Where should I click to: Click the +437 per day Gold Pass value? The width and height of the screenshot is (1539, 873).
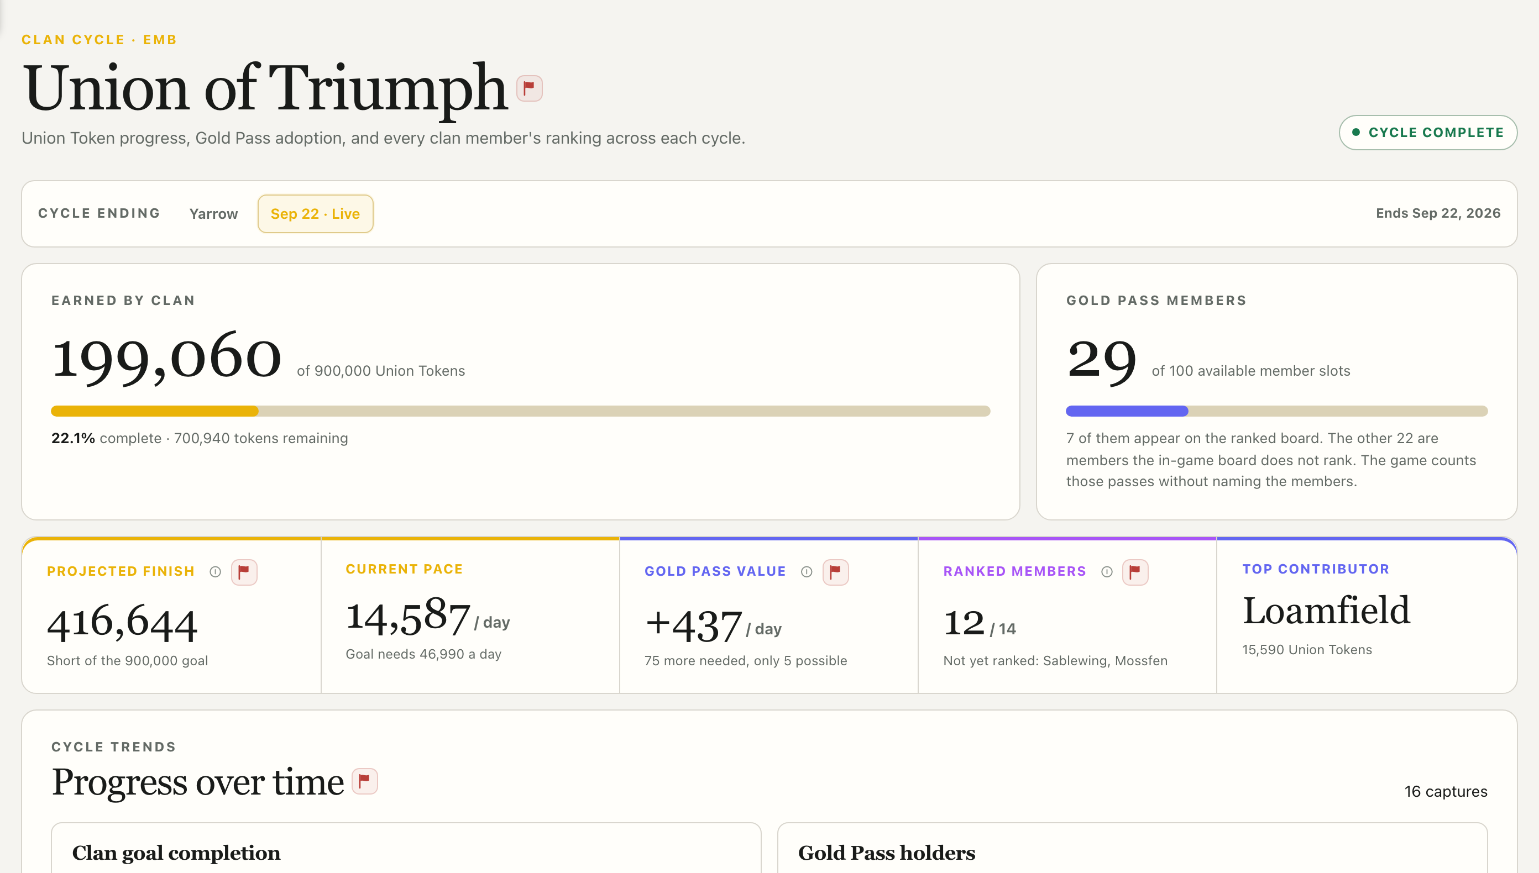713,626
